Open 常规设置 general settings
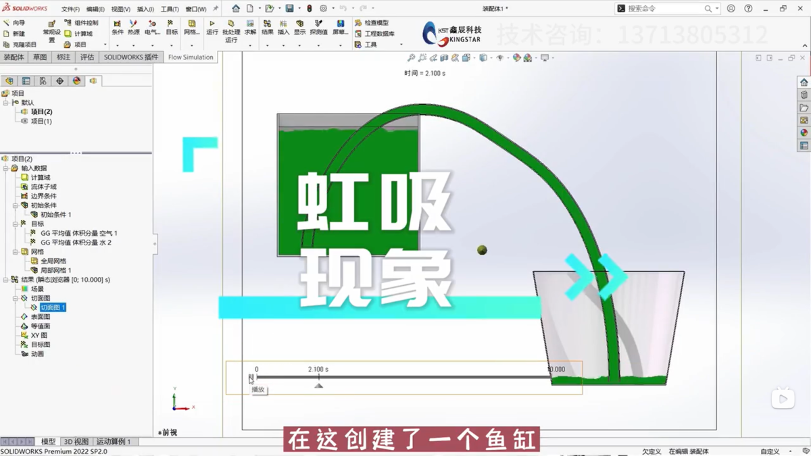The image size is (811, 456). click(51, 31)
